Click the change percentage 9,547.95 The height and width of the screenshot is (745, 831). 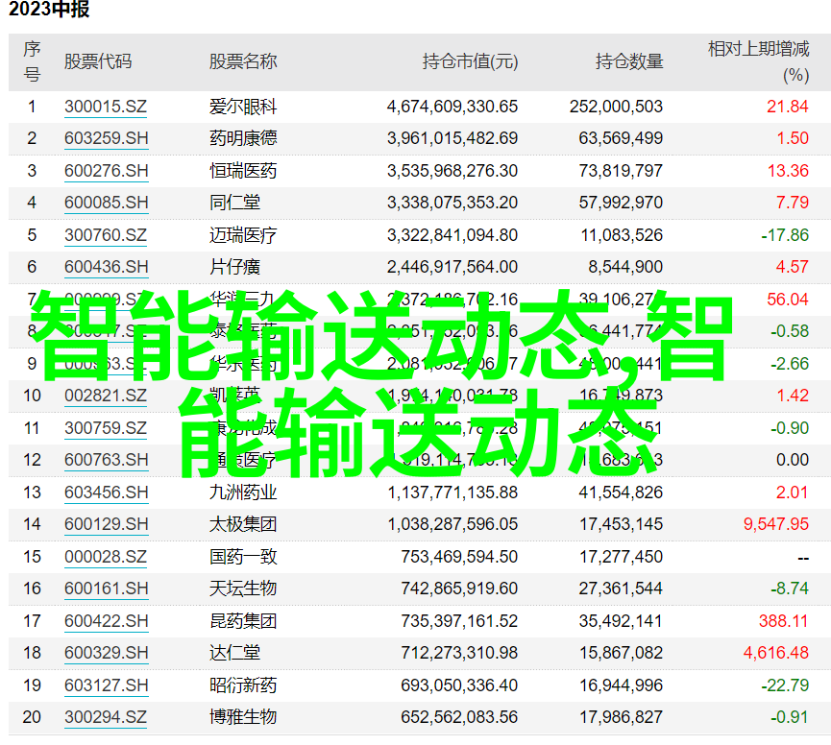pyautogui.click(x=776, y=525)
